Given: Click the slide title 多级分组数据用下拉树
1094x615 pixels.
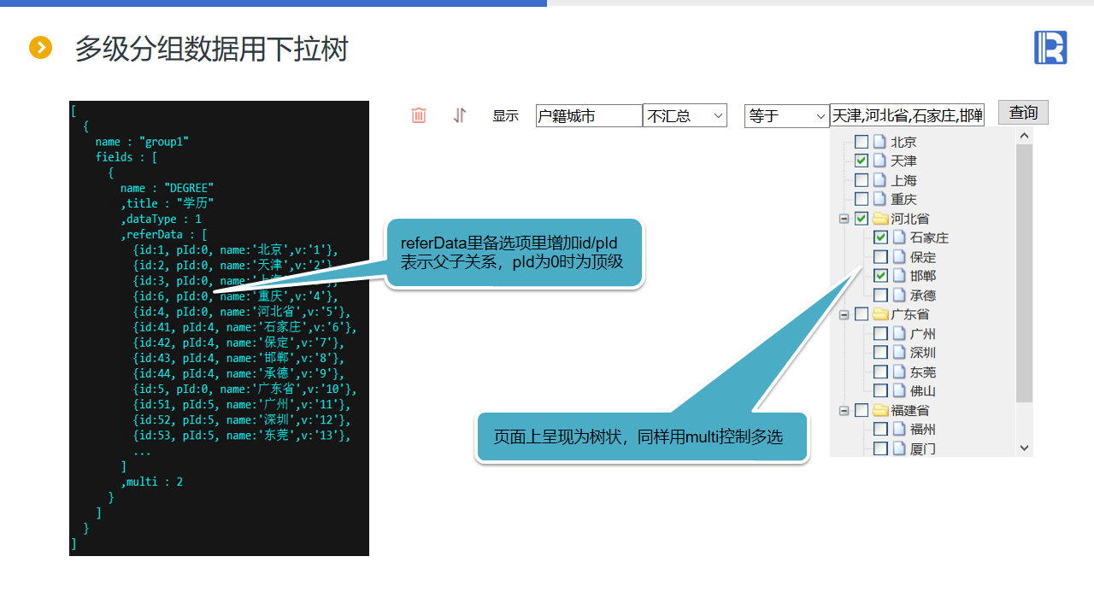Looking at the screenshot, I should pyautogui.click(x=212, y=49).
